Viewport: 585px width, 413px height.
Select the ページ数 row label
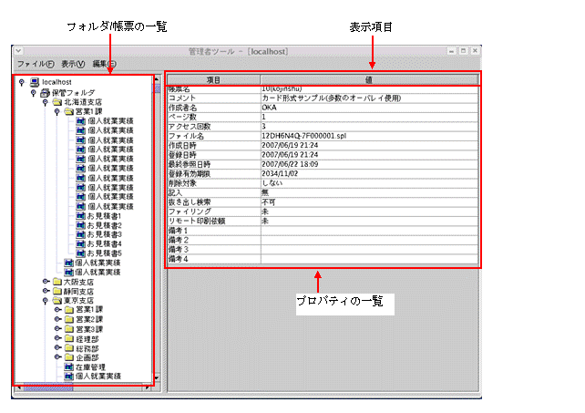[182, 117]
